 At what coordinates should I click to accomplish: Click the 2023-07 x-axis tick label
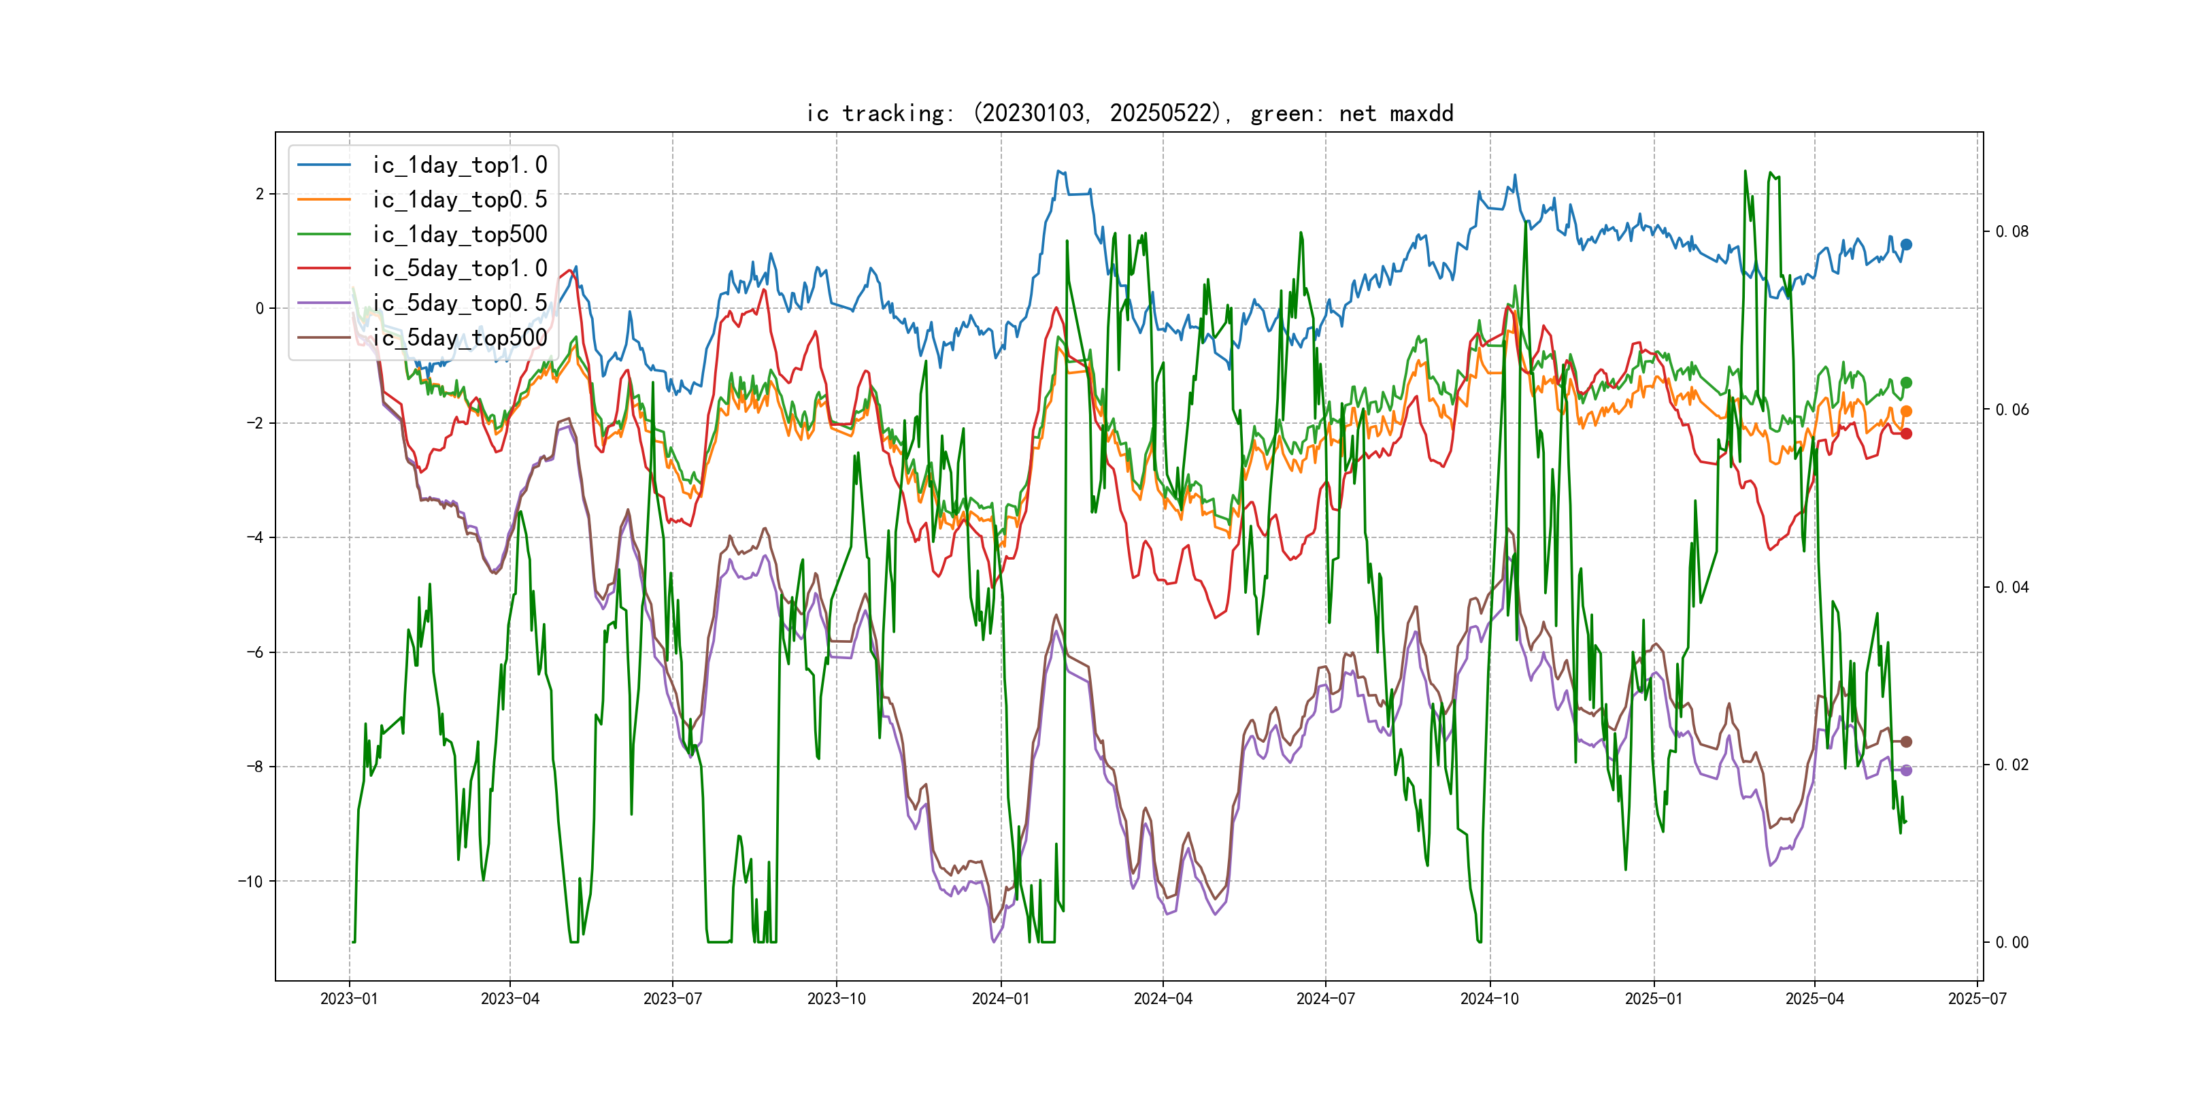pos(673,999)
